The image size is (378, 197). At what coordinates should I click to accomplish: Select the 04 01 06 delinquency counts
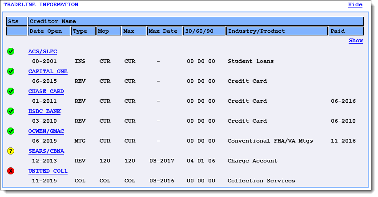point(201,161)
